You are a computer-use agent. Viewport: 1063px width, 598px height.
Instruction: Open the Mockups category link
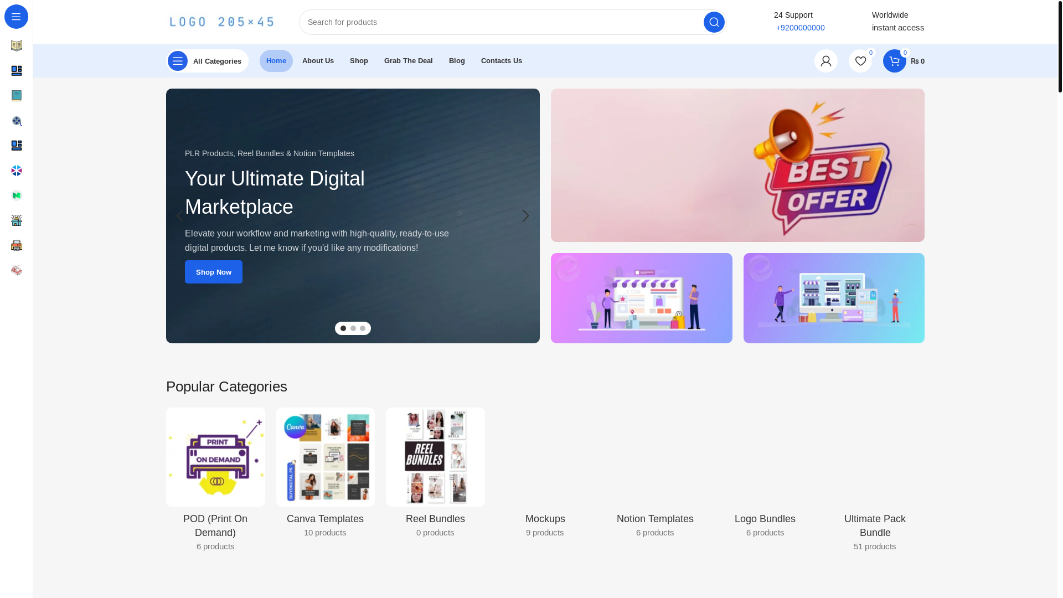coord(545,519)
